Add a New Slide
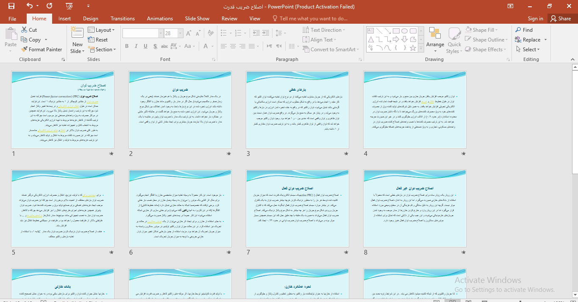 click(x=78, y=40)
